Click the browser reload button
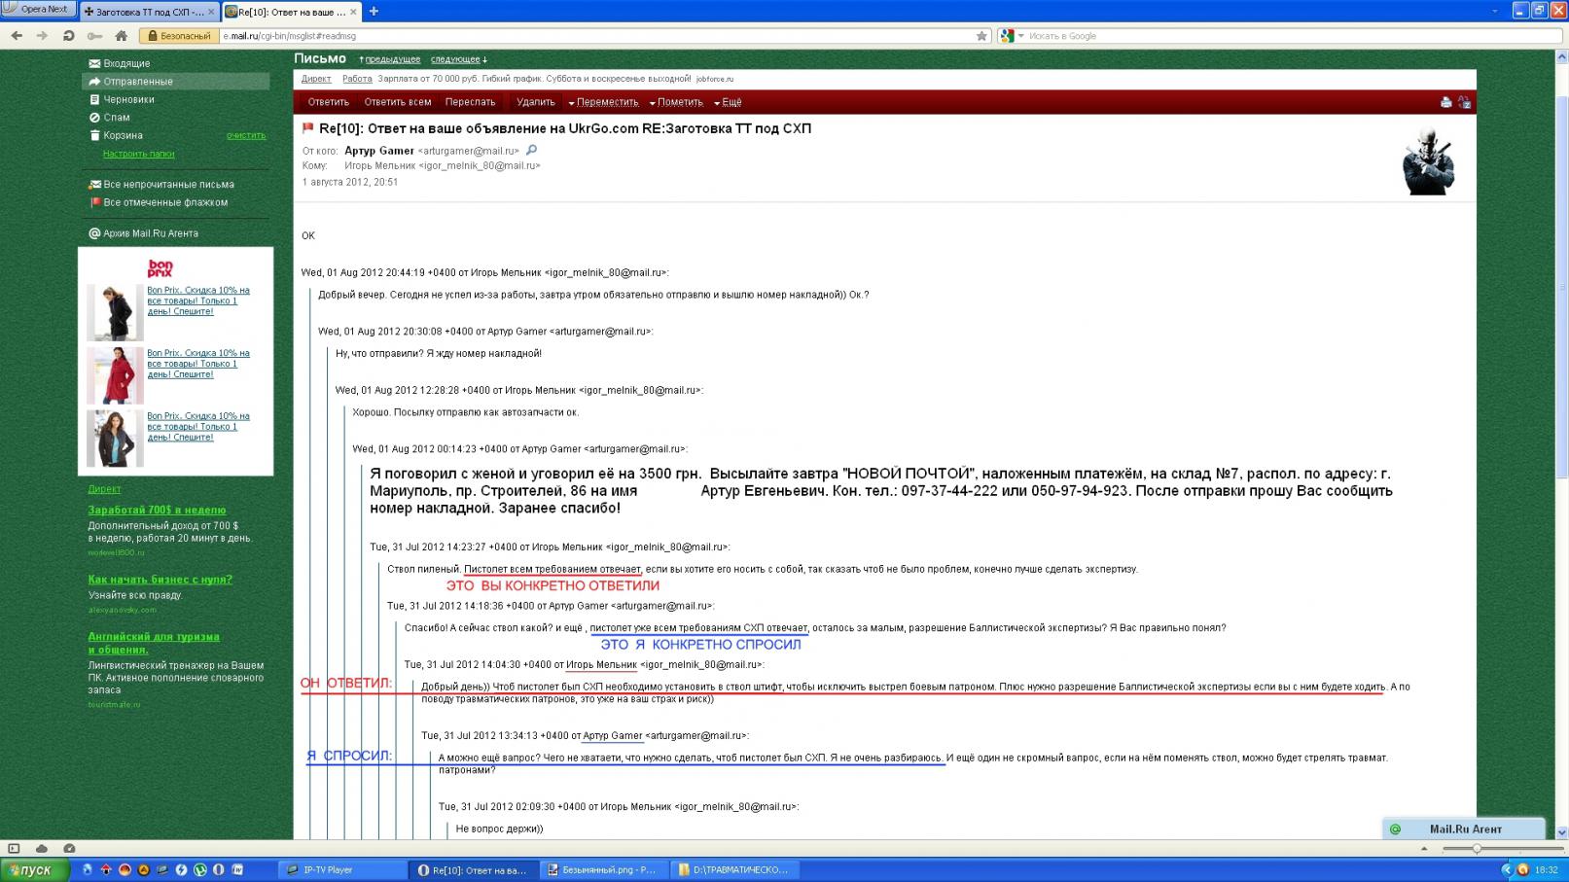1569x882 pixels. 68,36
